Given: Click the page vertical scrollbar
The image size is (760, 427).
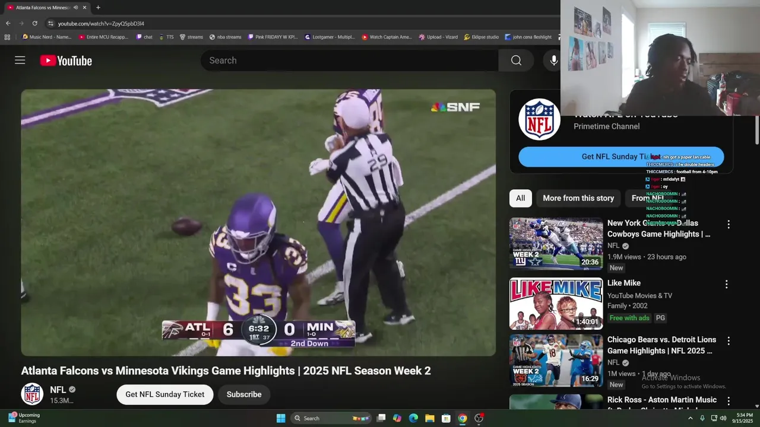Looking at the screenshot, I should click(756, 129).
